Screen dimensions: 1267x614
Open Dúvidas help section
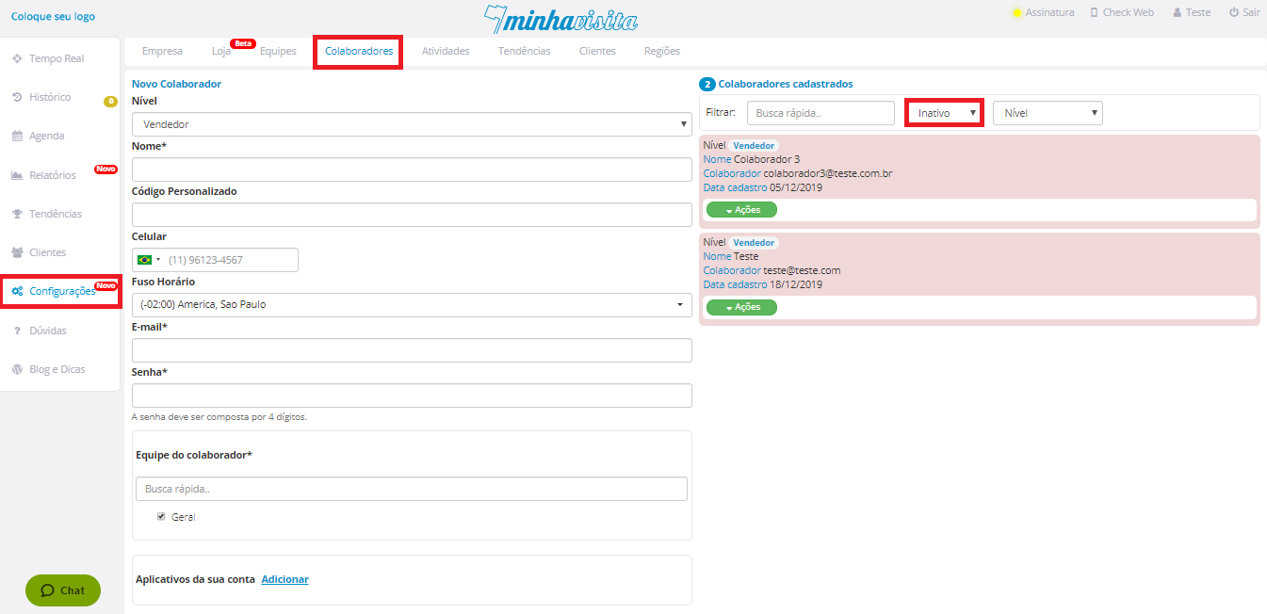47,331
